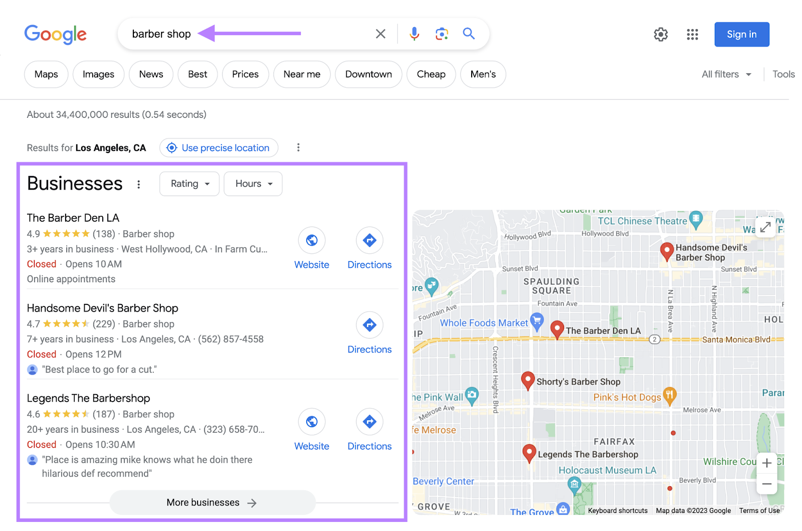Click Pink's Hot Dogs restaurant marker
This screenshot has width=802, height=531.
click(670, 396)
